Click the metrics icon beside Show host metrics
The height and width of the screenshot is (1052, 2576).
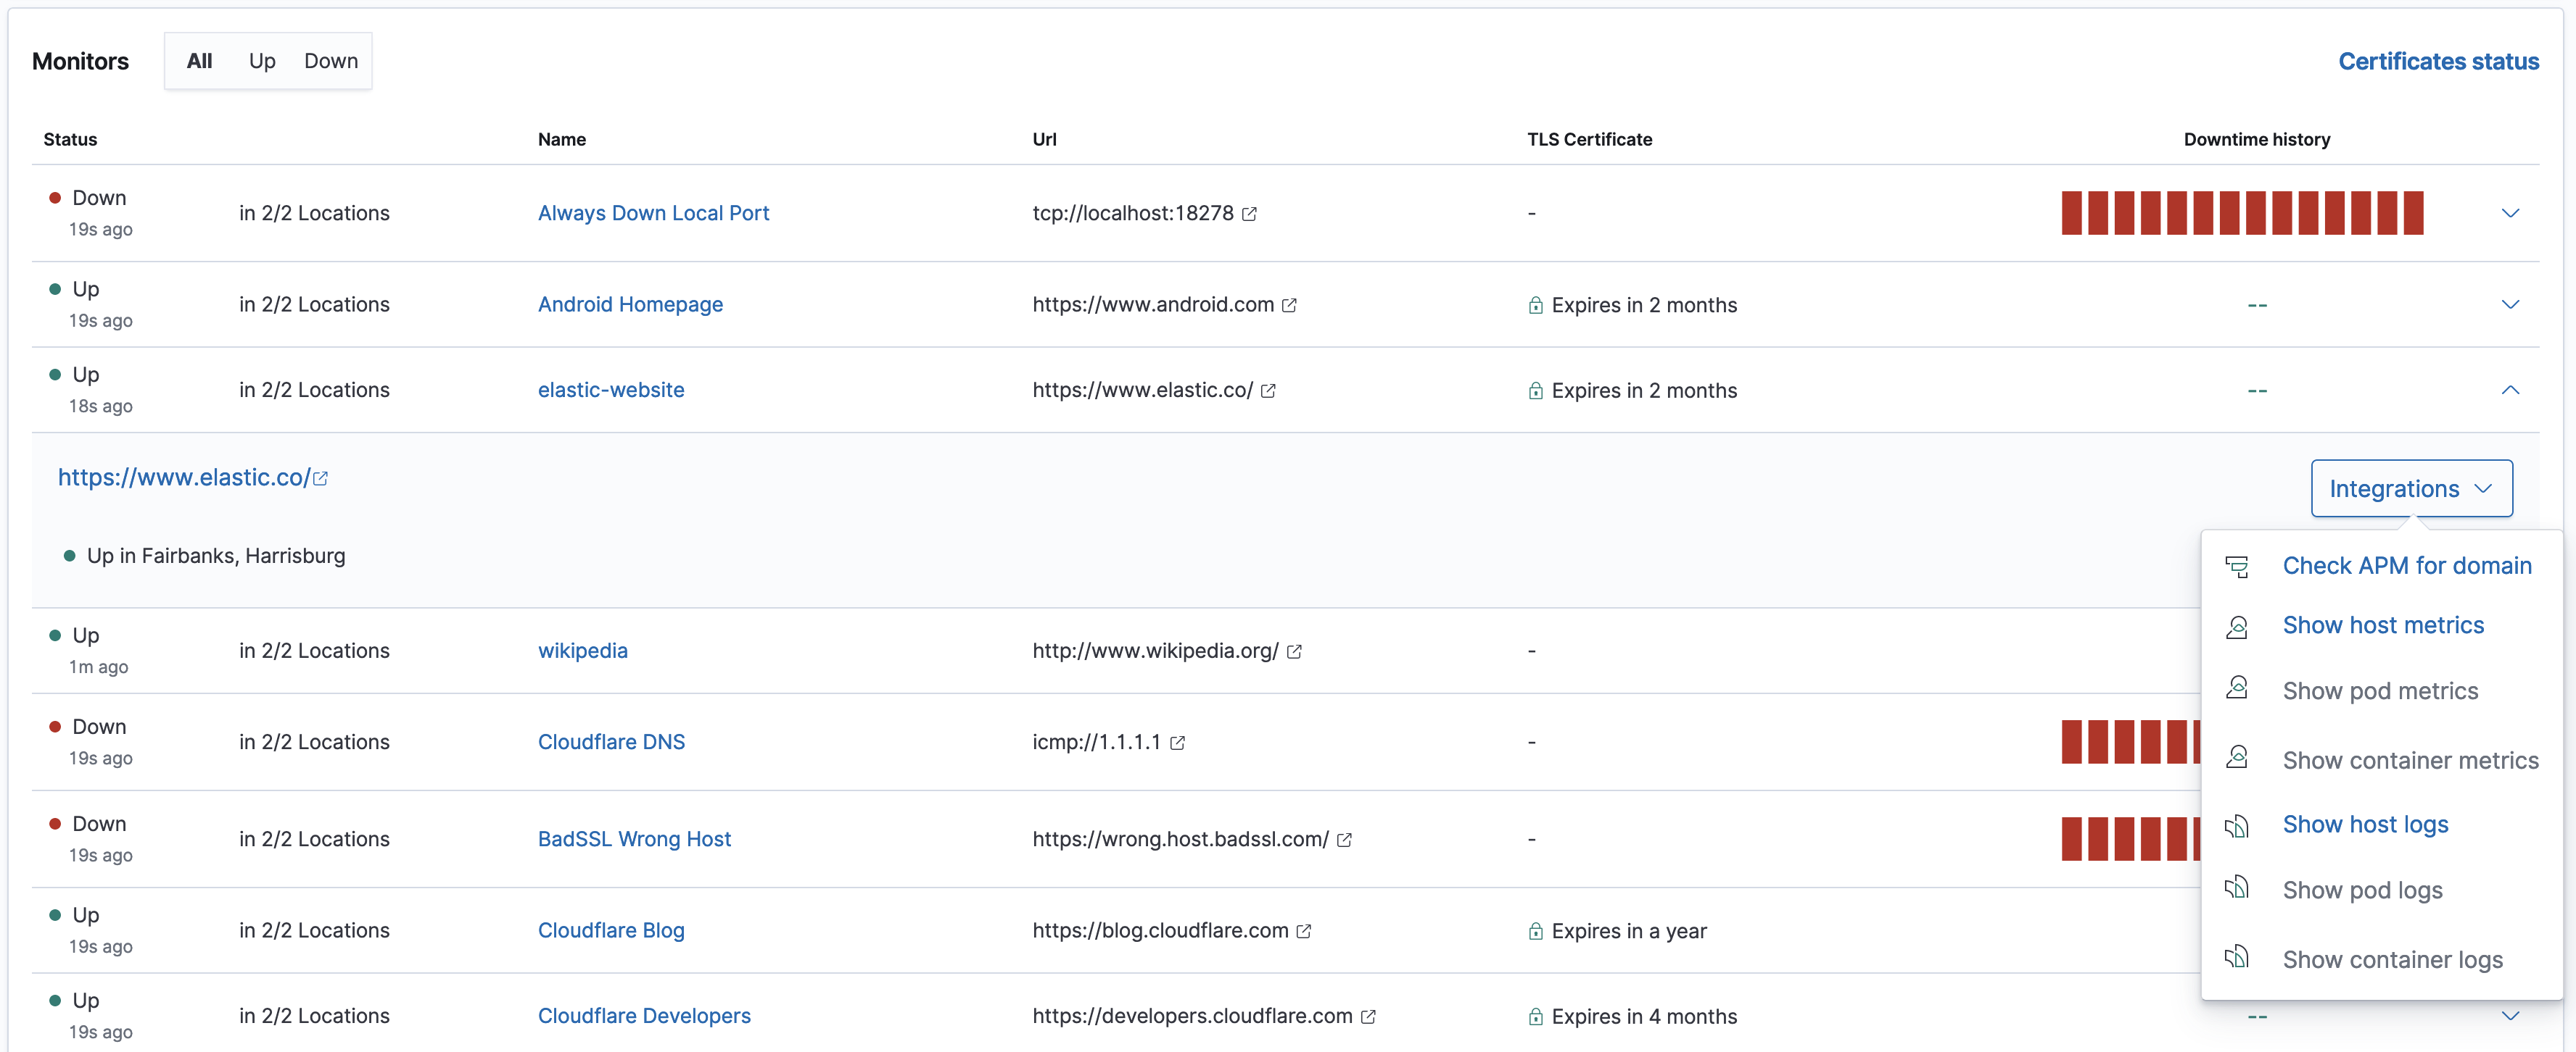point(2238,625)
